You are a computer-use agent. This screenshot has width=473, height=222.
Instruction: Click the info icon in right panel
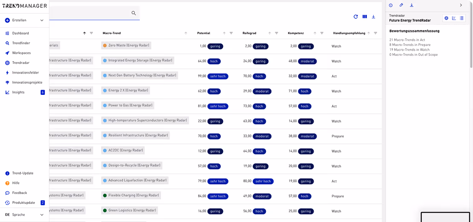[391, 5]
